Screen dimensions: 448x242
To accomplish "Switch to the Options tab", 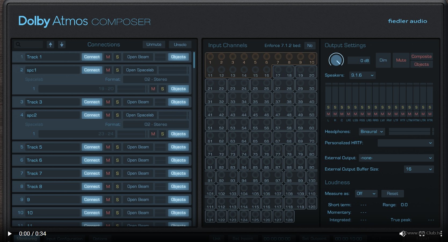I will tap(100, 239).
